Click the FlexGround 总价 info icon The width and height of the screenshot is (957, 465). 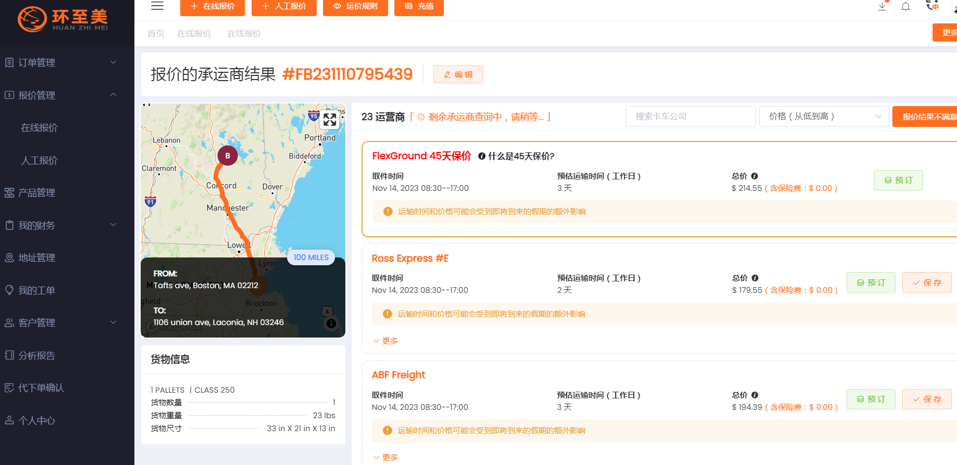coord(754,176)
